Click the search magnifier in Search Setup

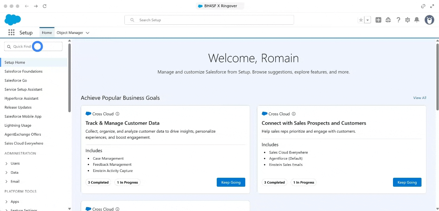[132, 20]
